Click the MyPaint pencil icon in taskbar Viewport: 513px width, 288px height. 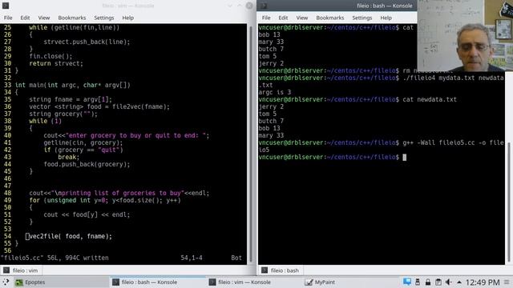[309, 282]
